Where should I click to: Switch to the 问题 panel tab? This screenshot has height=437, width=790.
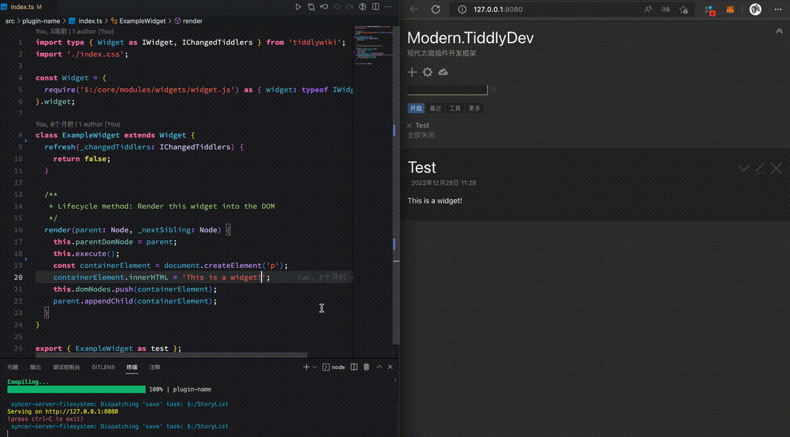pos(13,367)
